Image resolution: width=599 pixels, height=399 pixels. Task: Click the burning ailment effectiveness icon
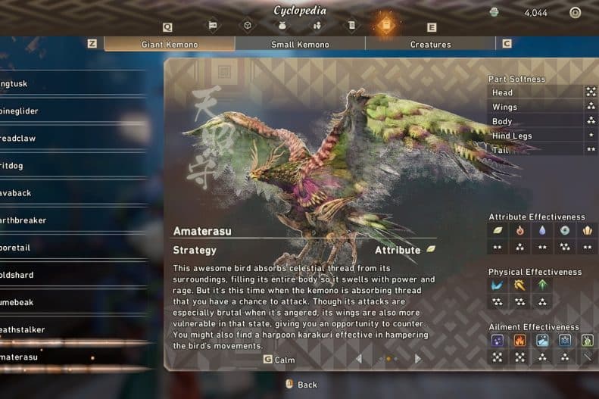click(x=520, y=340)
